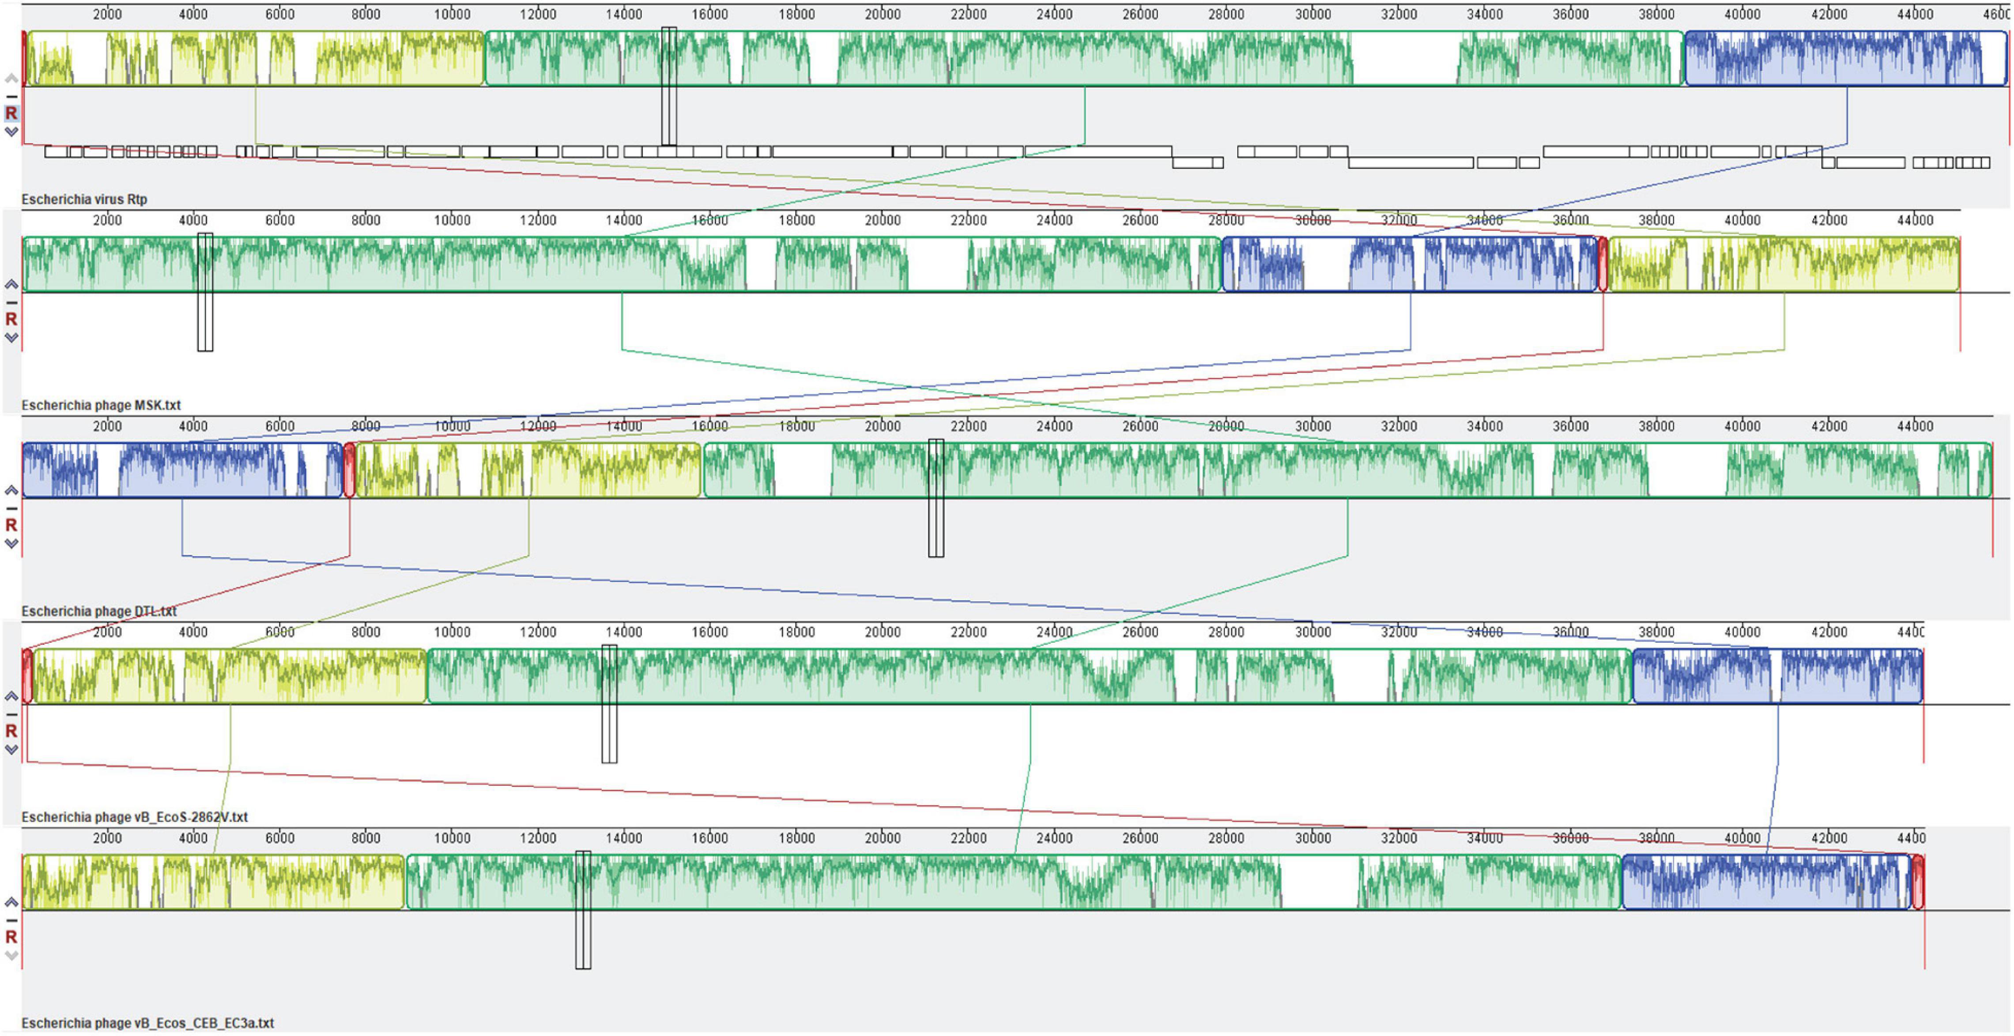Set vB_Ecos_CEB_EC3a as reference genome
The width and height of the screenshot is (2014, 1036).
click(11, 937)
